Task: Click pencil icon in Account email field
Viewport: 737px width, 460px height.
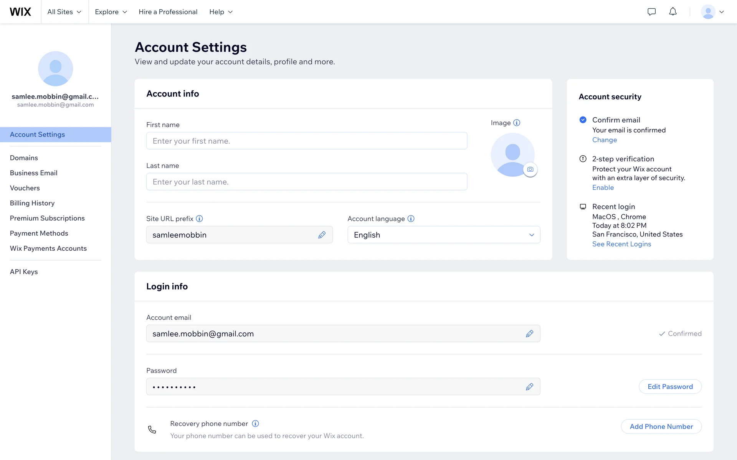Action: tap(529, 334)
